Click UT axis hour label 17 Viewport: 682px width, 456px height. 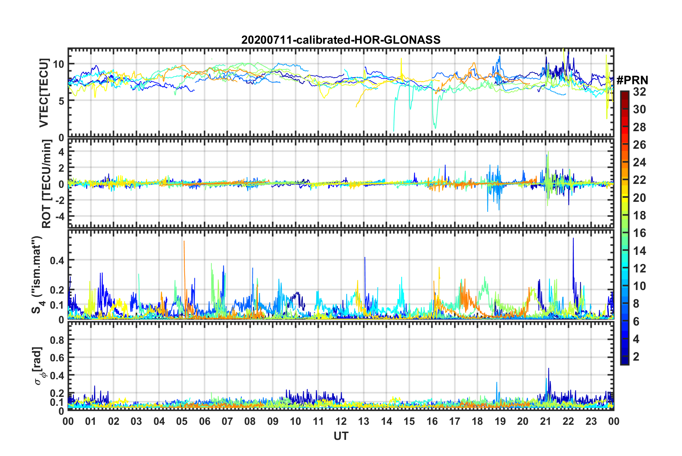click(455, 421)
